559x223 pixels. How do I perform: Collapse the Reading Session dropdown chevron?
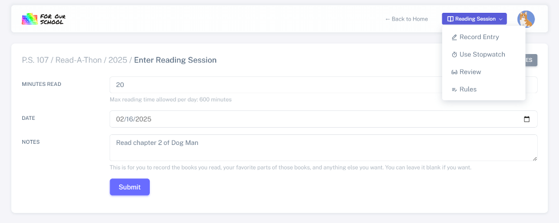click(x=501, y=19)
